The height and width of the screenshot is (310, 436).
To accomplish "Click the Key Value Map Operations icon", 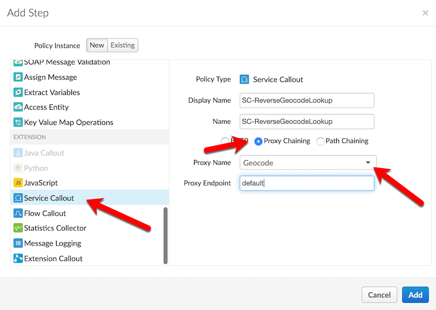I will coord(18,122).
